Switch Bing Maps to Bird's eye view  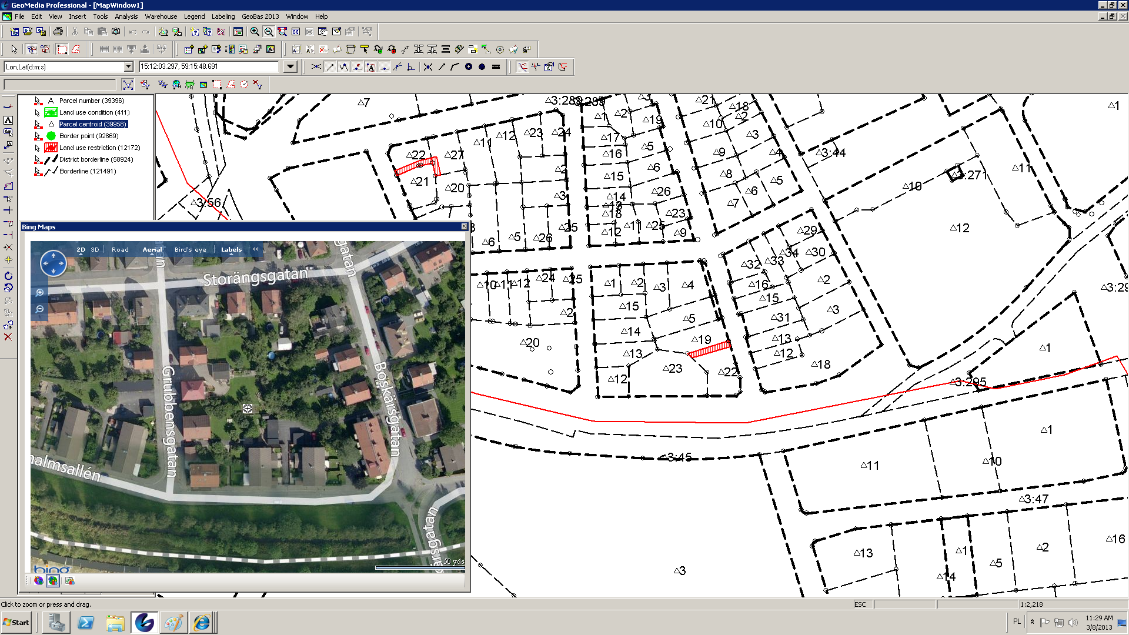point(191,249)
